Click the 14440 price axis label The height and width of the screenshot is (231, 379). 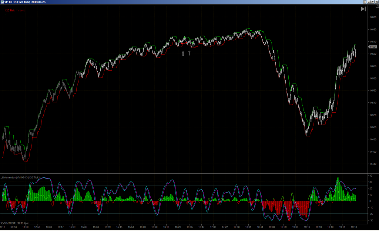(x=373, y=164)
